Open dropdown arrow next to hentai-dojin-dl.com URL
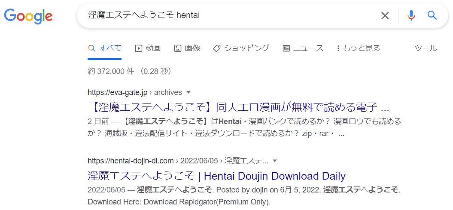This screenshot has width=453, height=210. [275, 160]
